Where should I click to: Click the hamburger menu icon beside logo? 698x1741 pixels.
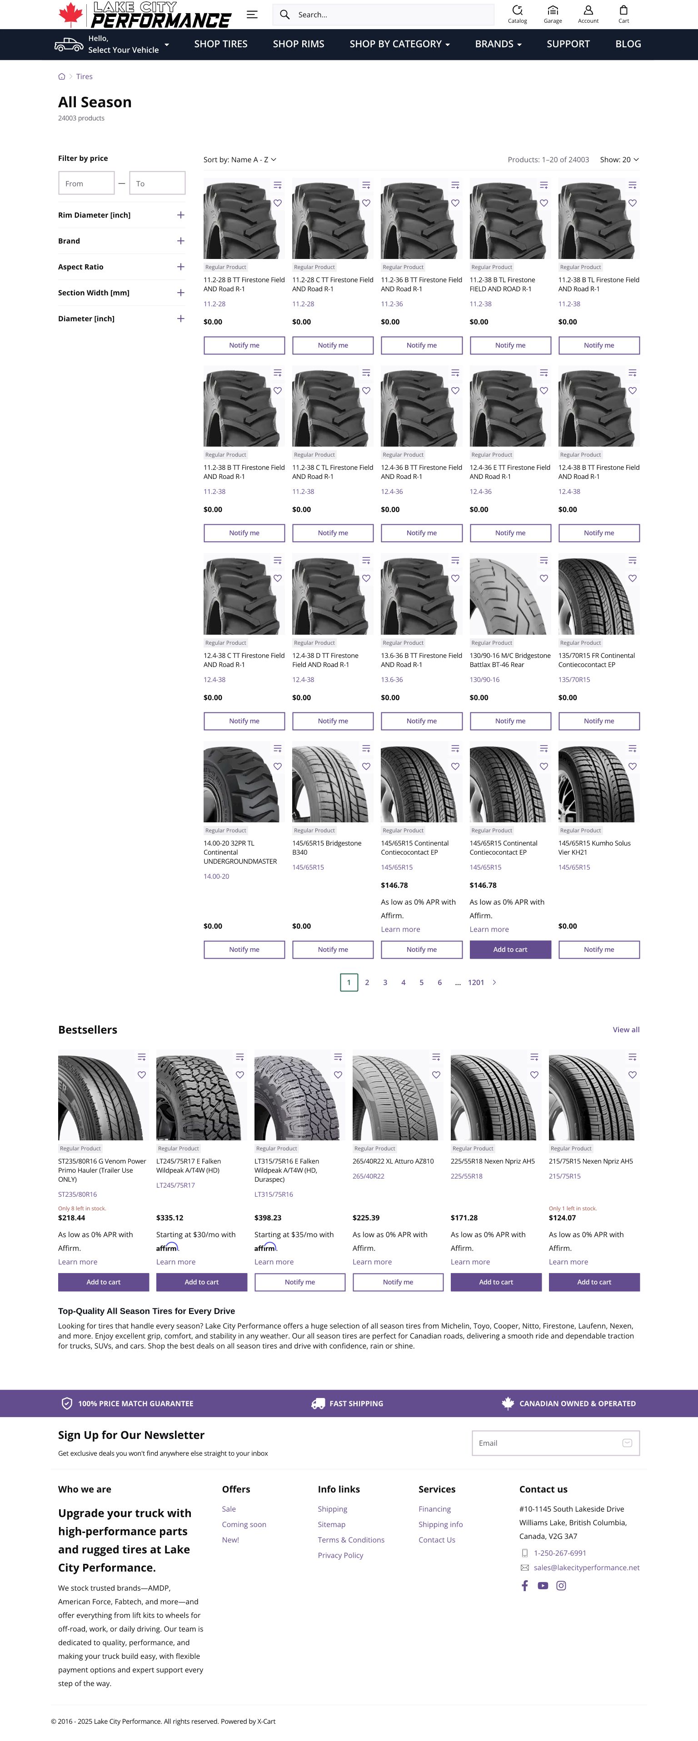coord(252,14)
